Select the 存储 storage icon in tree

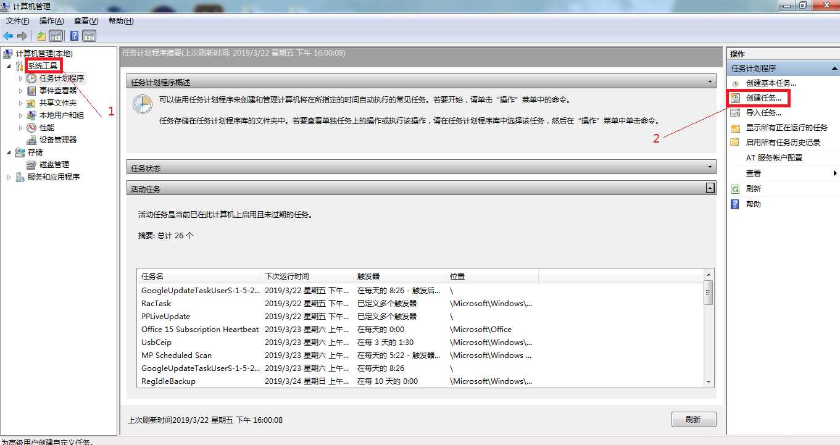click(20, 152)
